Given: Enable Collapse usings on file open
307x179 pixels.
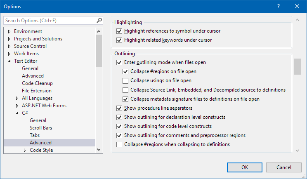Looking at the screenshot, I should click(126, 81).
